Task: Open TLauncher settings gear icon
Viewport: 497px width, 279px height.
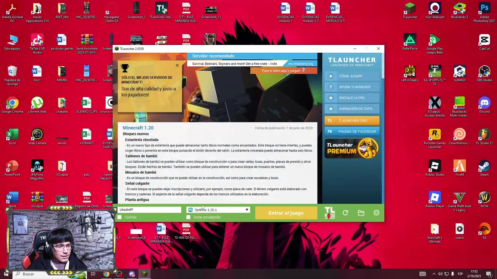Action: 376,213
